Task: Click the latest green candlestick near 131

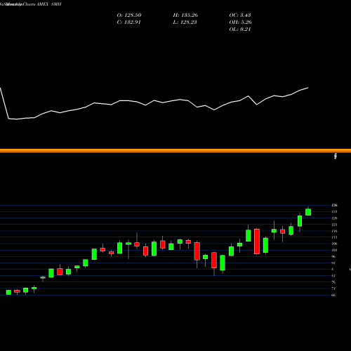Action: [308, 212]
